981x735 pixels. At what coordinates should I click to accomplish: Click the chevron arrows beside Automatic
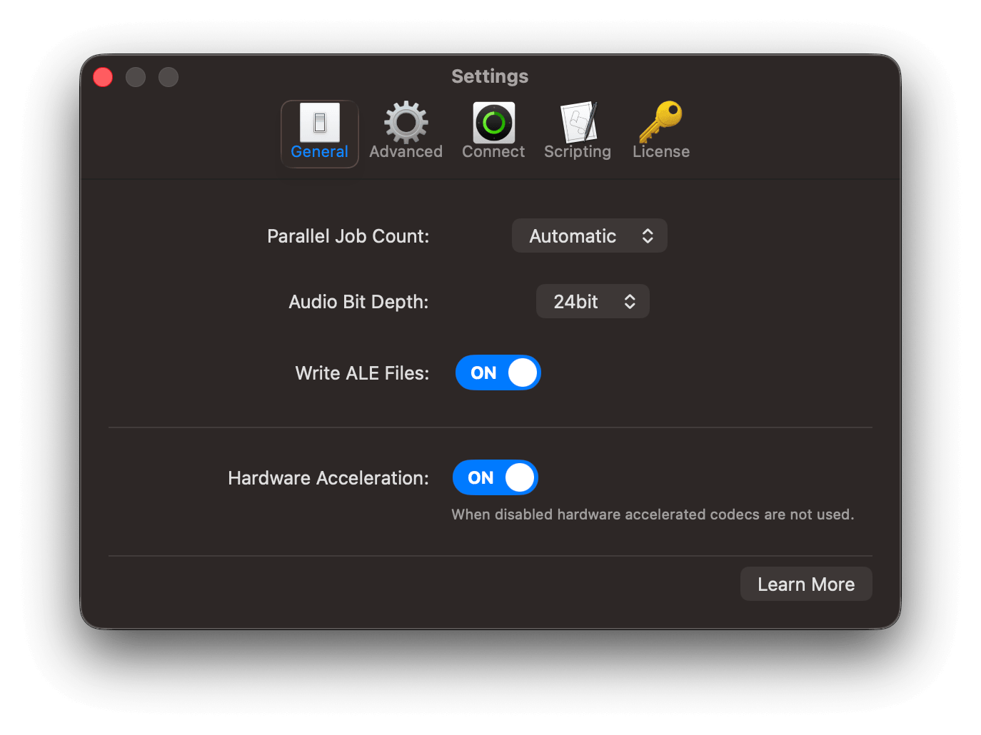coord(648,236)
